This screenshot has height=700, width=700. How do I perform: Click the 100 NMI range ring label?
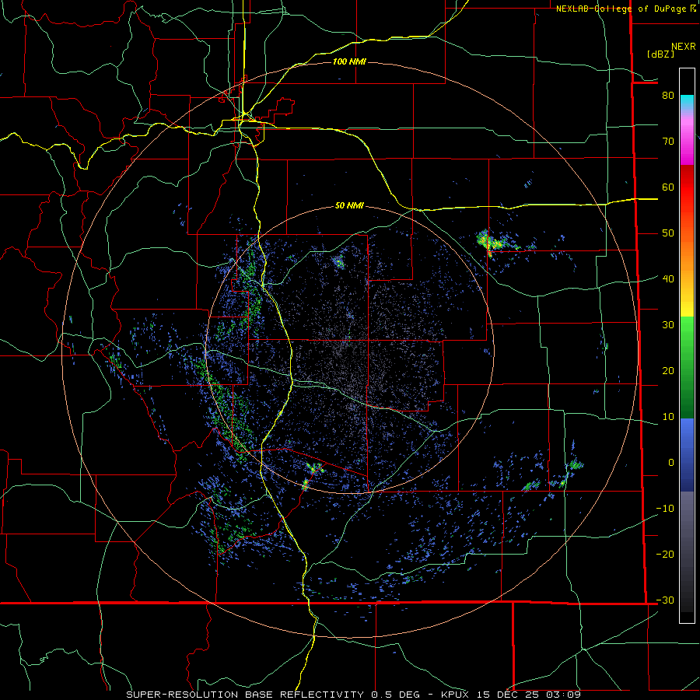pos(349,61)
